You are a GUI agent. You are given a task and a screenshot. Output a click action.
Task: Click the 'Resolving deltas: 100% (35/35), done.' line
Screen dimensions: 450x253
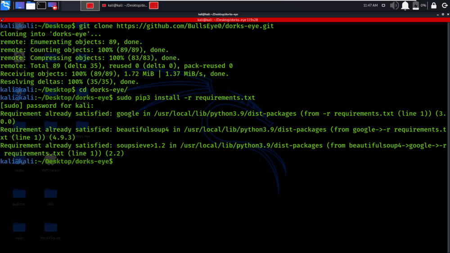point(69,82)
